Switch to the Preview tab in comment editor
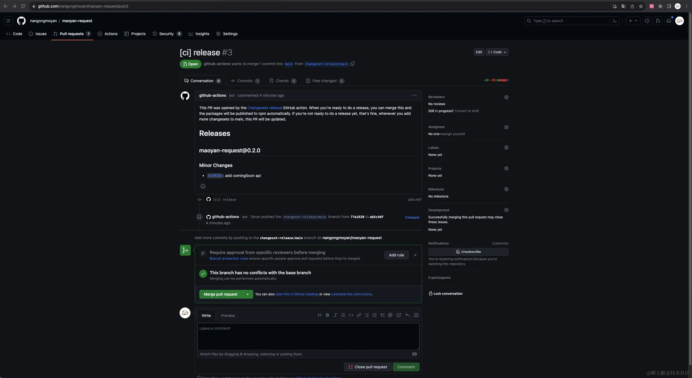Viewport: 692px width, 378px height. click(x=228, y=316)
